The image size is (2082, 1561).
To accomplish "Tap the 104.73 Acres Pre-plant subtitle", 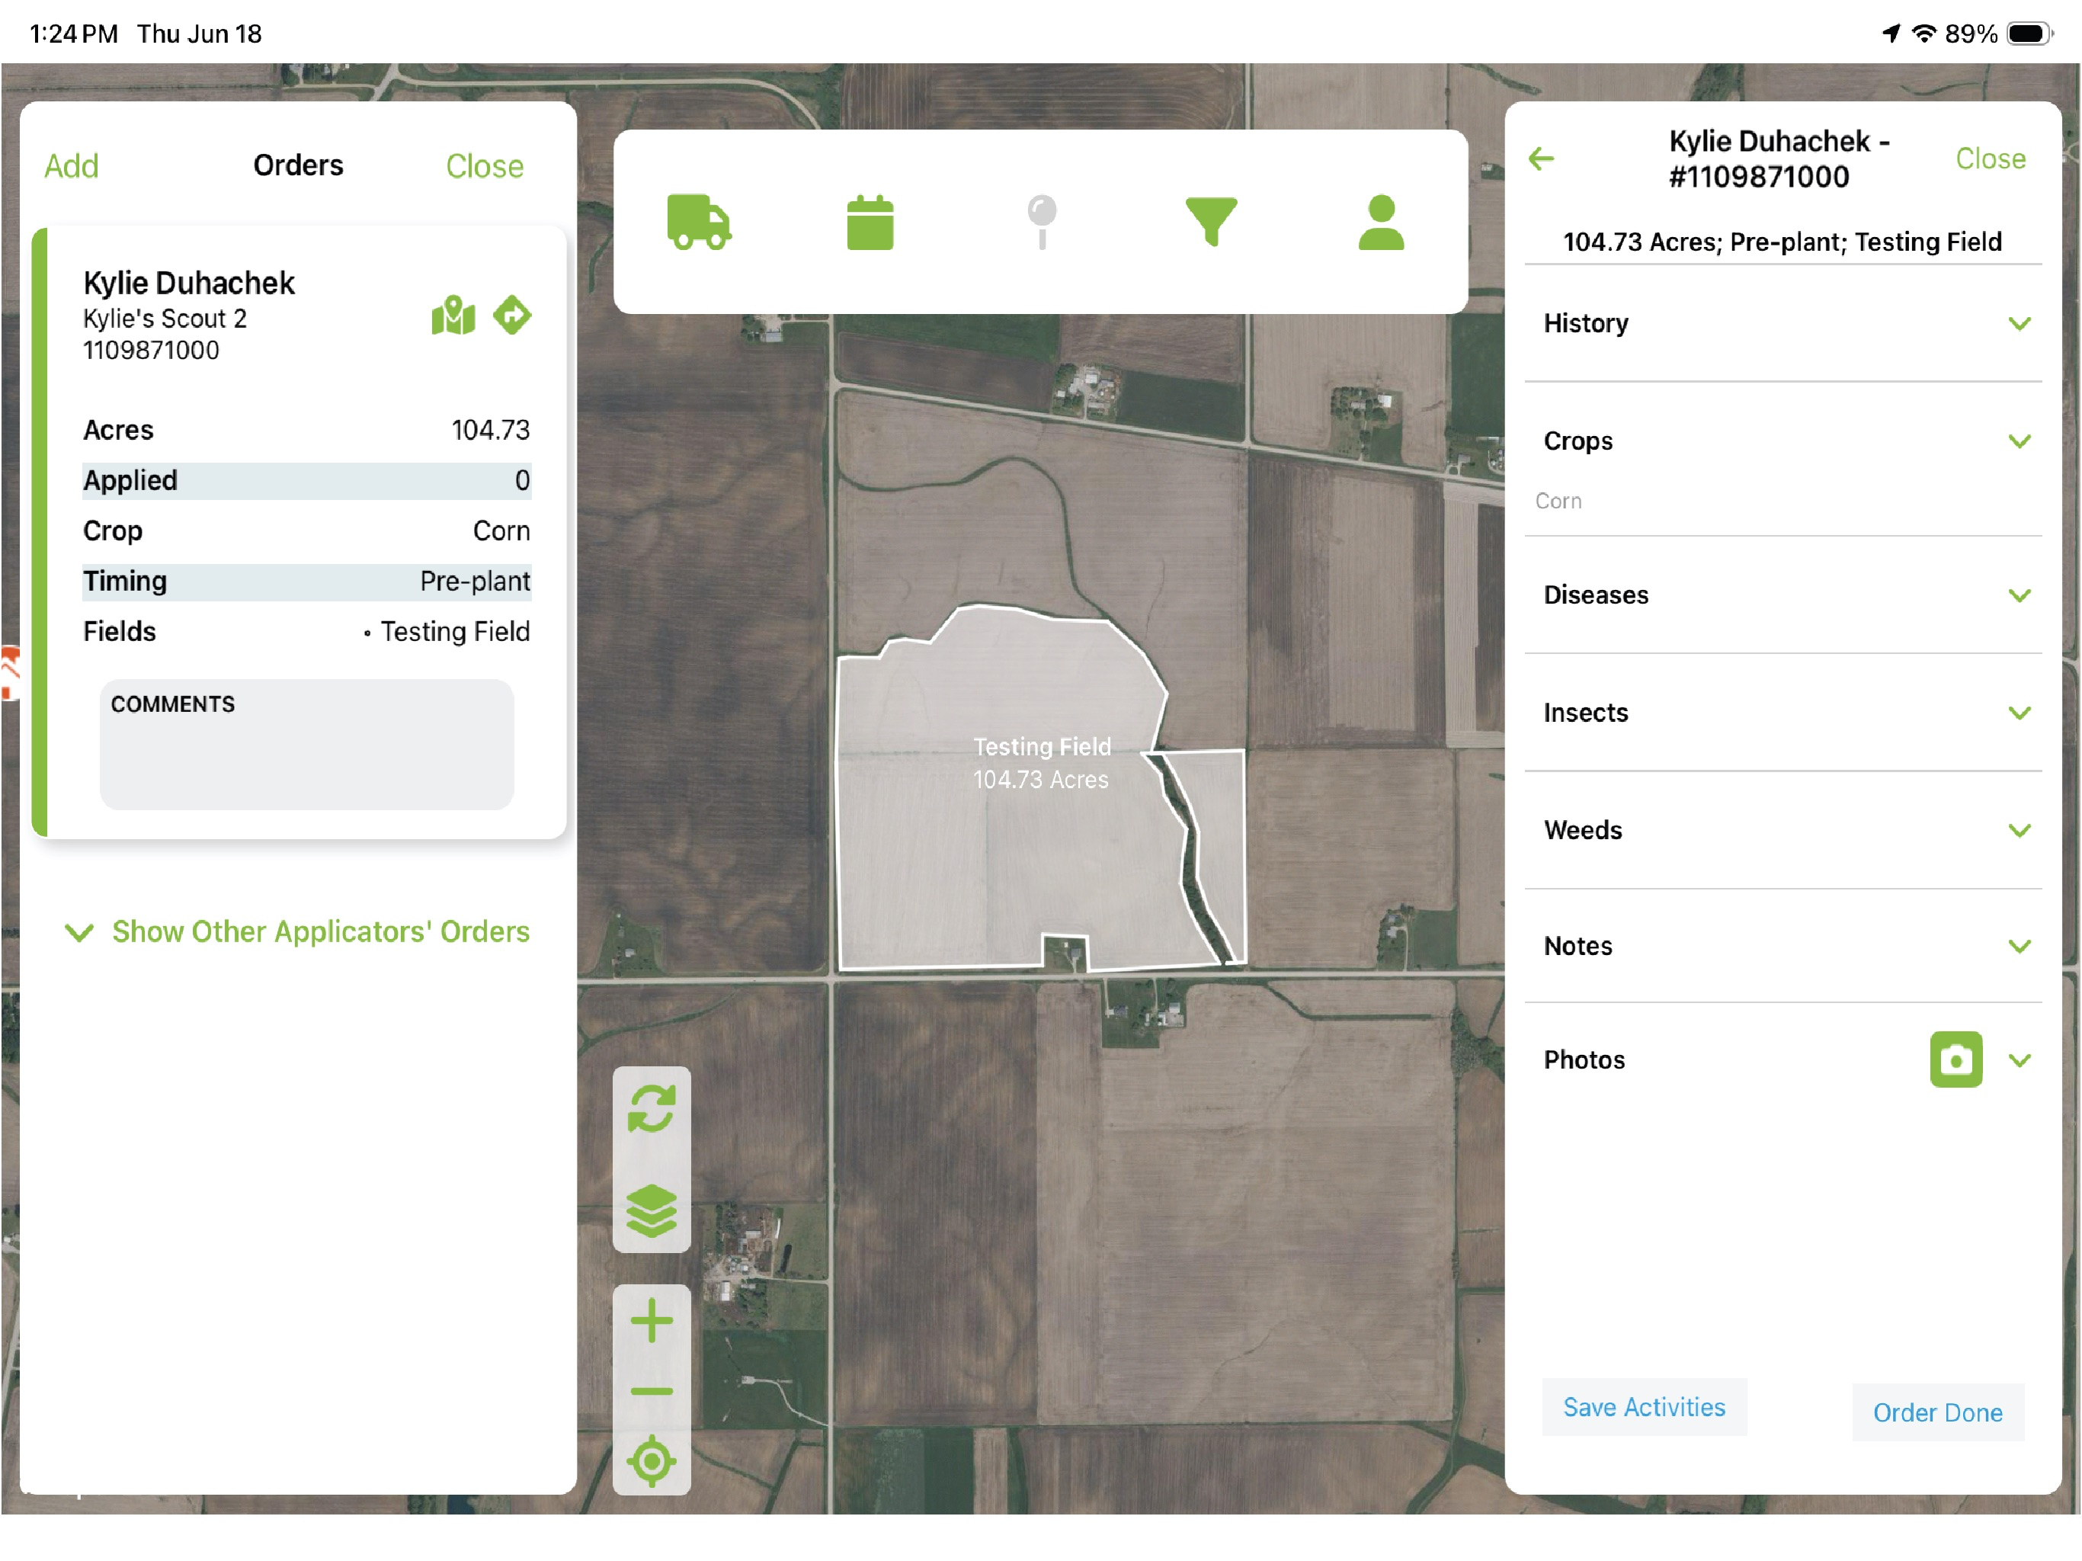I will click(1782, 242).
